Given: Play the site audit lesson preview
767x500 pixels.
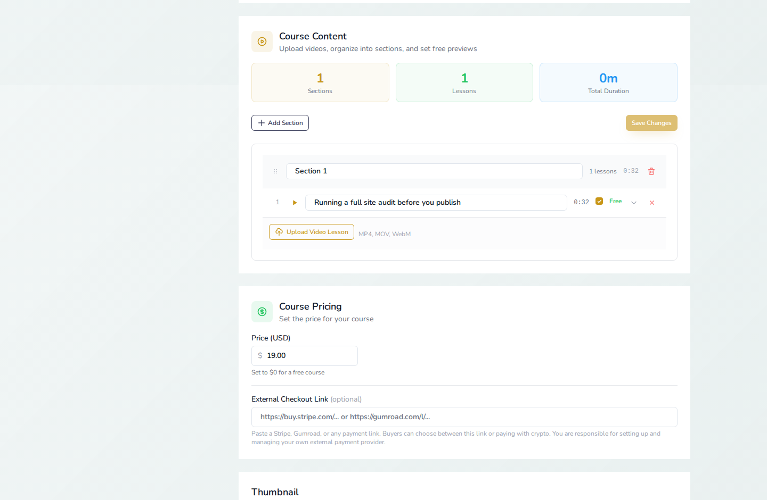Looking at the screenshot, I should (295, 203).
